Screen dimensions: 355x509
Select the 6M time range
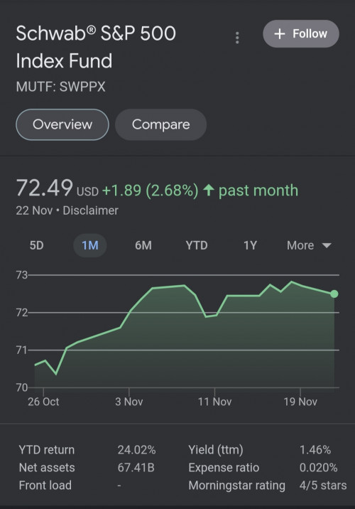[x=143, y=245]
